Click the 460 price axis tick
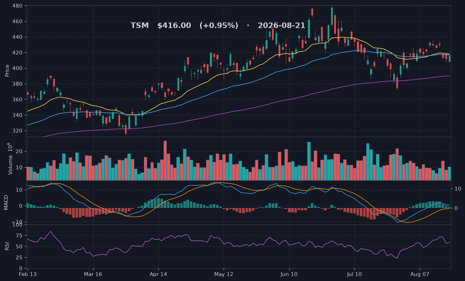 [x=18, y=21]
